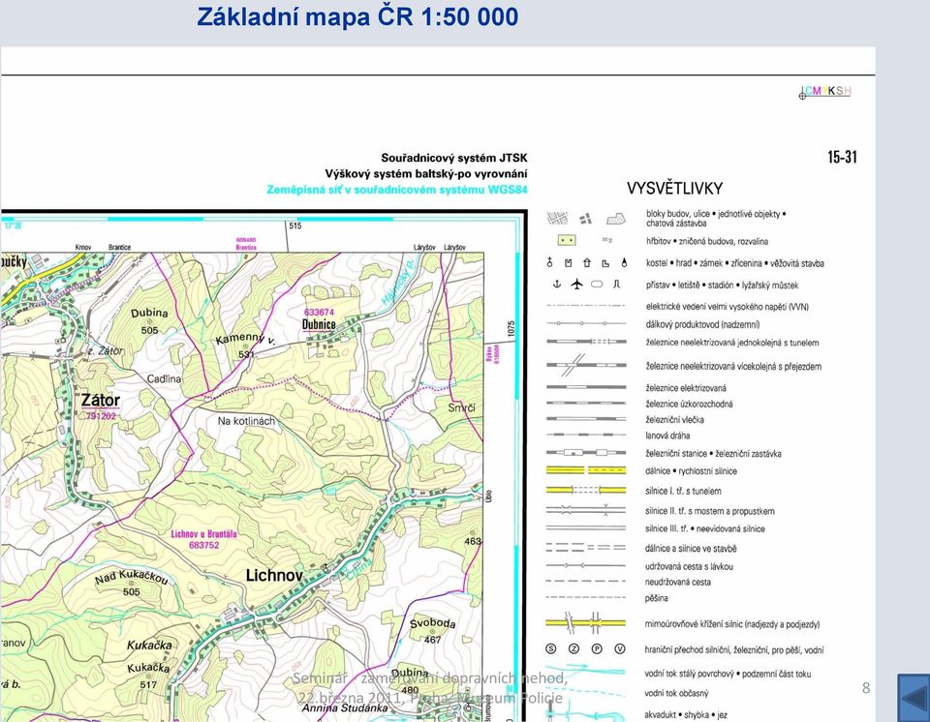The height and width of the screenshot is (722, 930).
Task: Click the CMYKSH color registration mark
Action: click(x=825, y=91)
